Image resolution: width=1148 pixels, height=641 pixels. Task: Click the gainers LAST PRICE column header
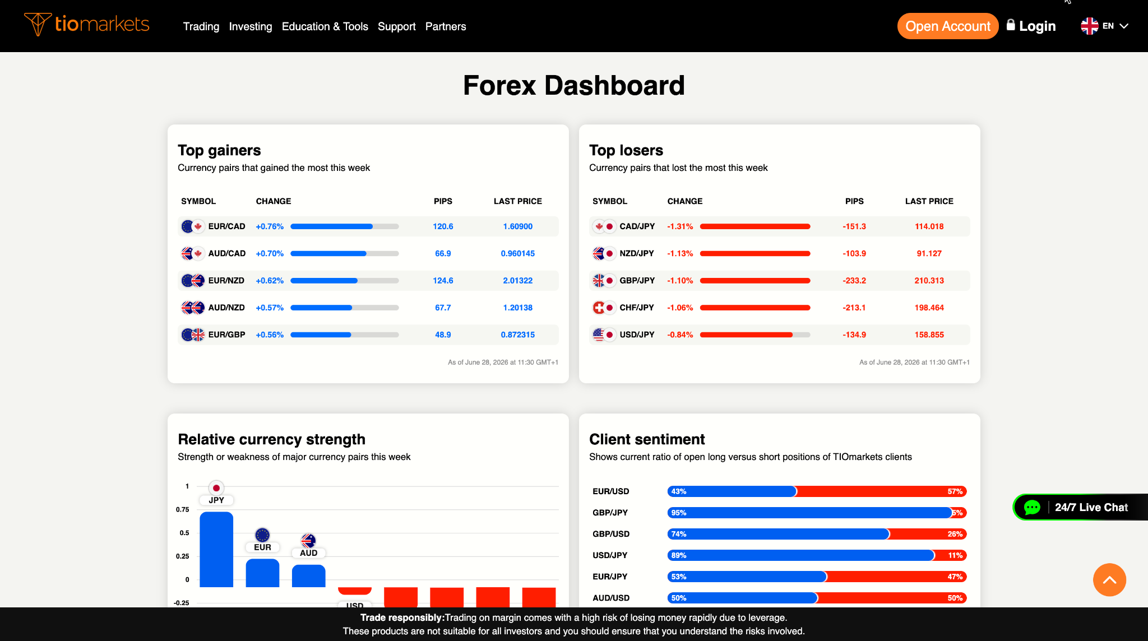click(518, 201)
